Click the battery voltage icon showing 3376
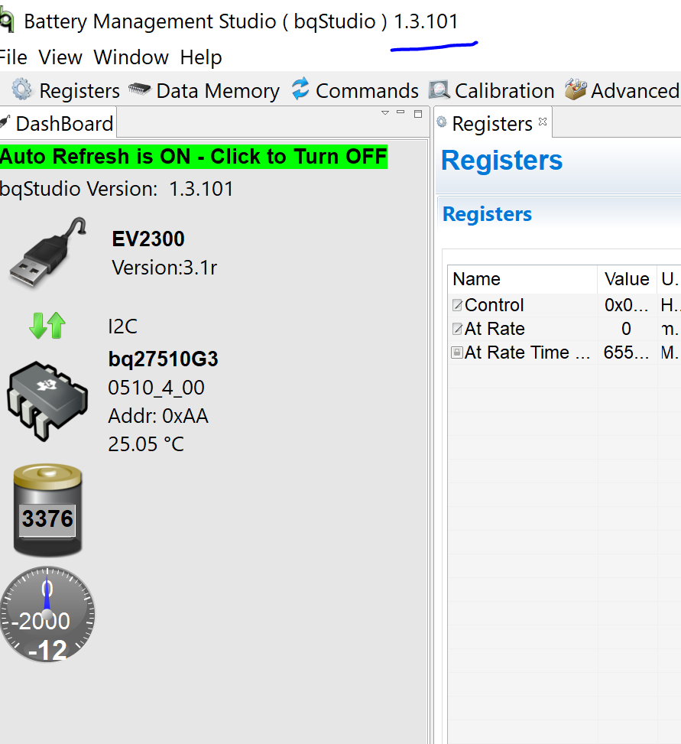681x744 pixels. tap(47, 510)
